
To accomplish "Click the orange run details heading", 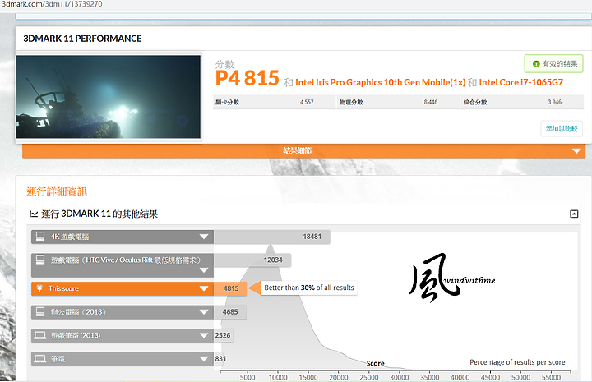I will [x=57, y=191].
